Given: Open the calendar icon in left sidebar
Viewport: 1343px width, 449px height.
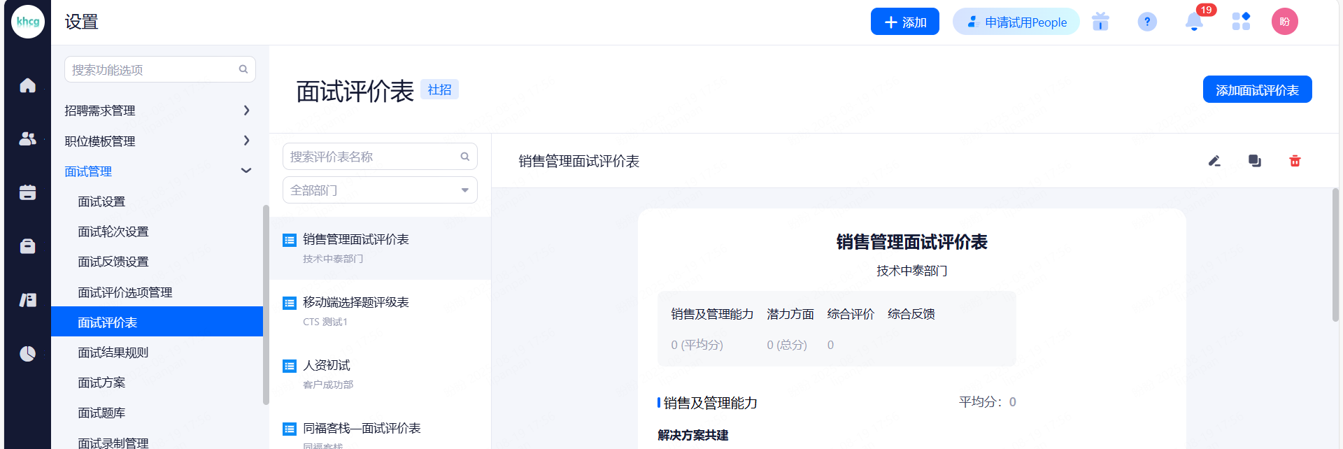Looking at the screenshot, I should click(x=27, y=192).
